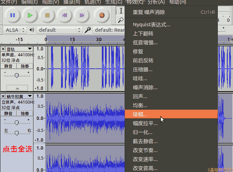Open the 播录(R) menu
This screenshot has height=172, width=233.
point(72,2)
